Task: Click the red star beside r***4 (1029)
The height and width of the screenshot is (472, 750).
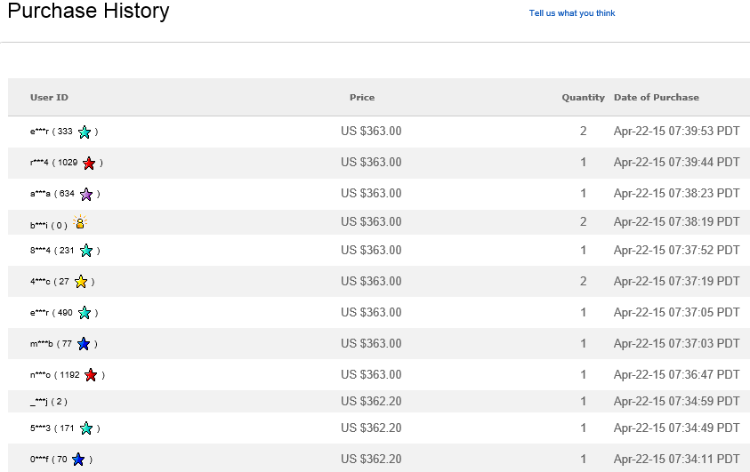Action: tap(89, 164)
